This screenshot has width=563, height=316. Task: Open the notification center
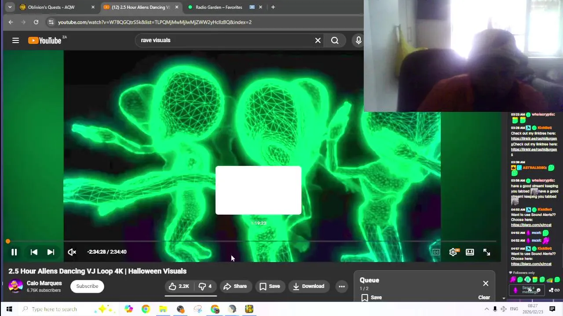(552, 309)
